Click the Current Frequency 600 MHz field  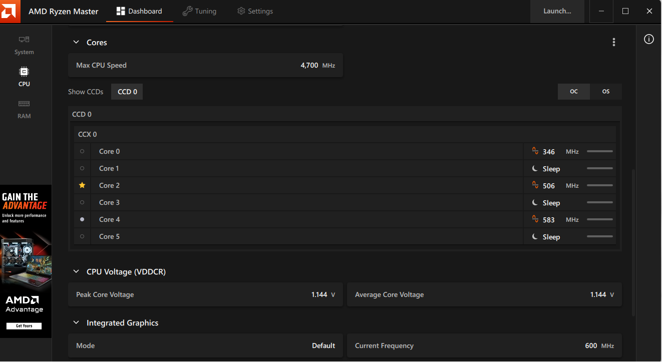(x=484, y=345)
